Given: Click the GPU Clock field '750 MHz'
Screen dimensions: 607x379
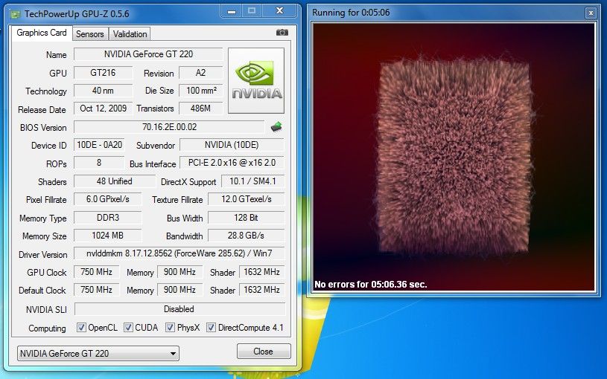Looking at the screenshot, I should [96, 272].
